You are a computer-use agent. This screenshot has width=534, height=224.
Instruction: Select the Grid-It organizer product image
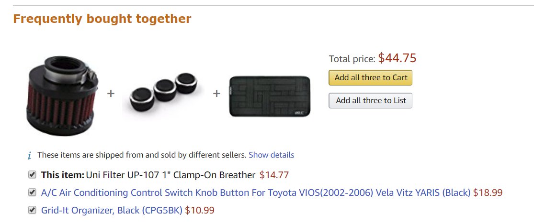pos(270,96)
